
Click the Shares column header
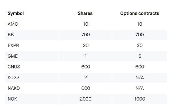86,13
